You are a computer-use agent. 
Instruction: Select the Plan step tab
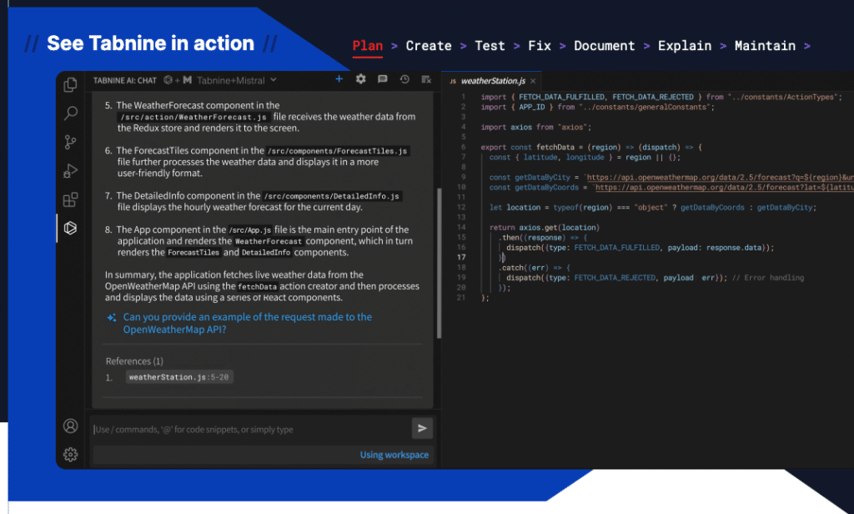click(368, 46)
